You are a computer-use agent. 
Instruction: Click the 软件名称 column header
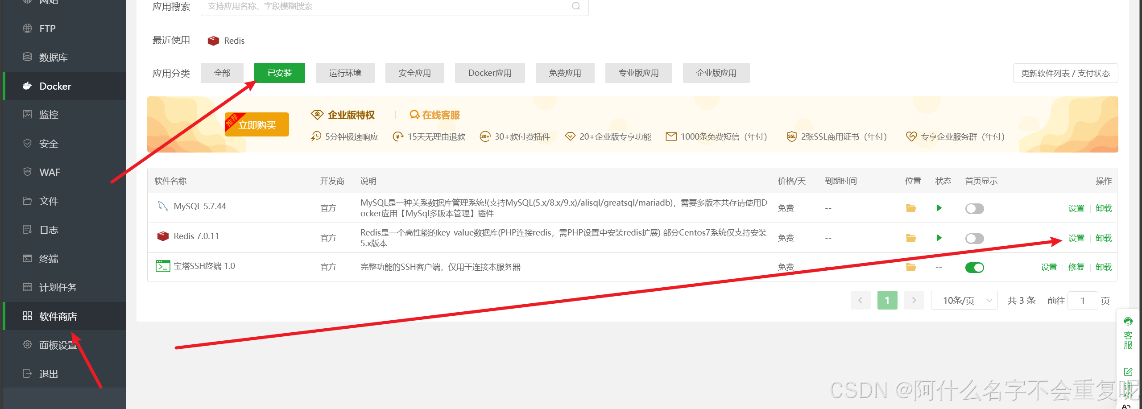coord(170,181)
